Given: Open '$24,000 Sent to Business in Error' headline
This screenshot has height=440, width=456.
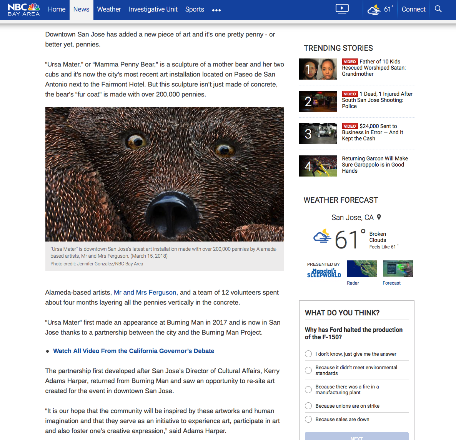Looking at the screenshot, I should [x=373, y=132].
